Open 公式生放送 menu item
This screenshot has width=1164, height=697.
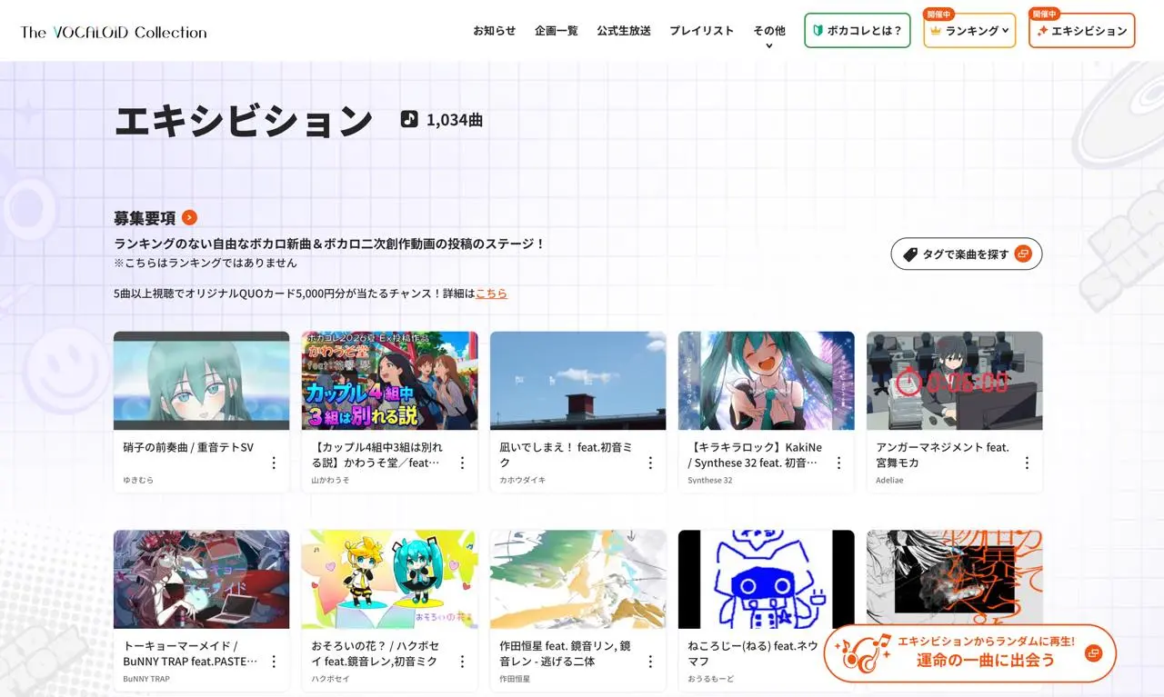(x=624, y=30)
